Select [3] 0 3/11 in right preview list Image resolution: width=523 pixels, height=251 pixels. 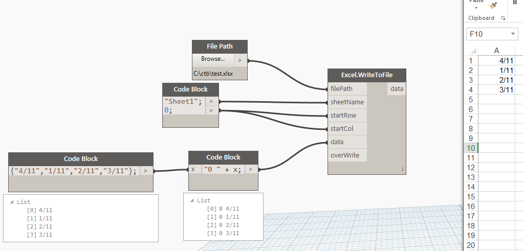(x=223, y=233)
